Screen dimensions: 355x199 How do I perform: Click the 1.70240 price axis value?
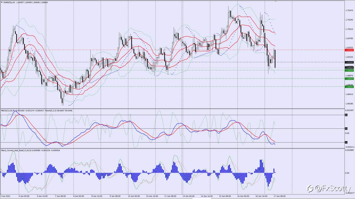(x=349, y=20)
